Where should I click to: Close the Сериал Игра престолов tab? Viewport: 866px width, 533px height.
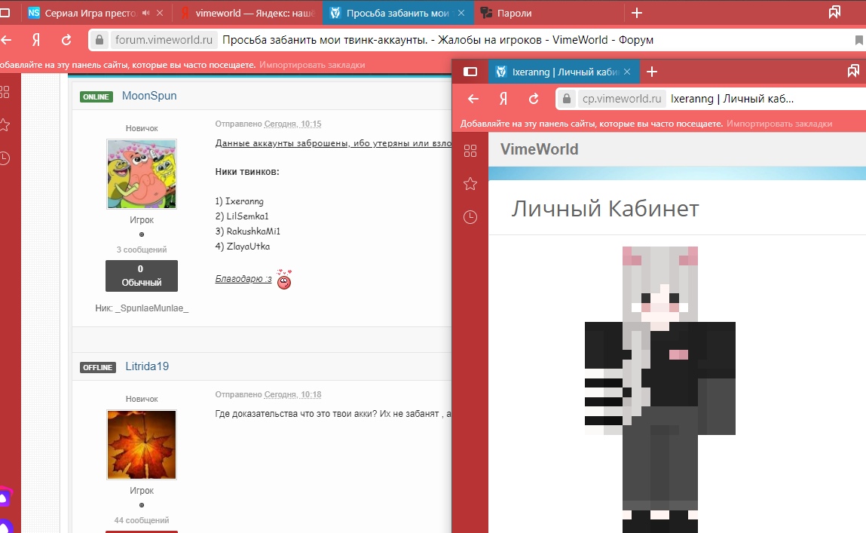[x=160, y=13]
